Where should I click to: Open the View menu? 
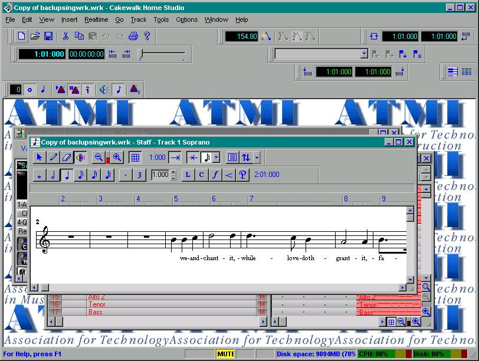47,19
